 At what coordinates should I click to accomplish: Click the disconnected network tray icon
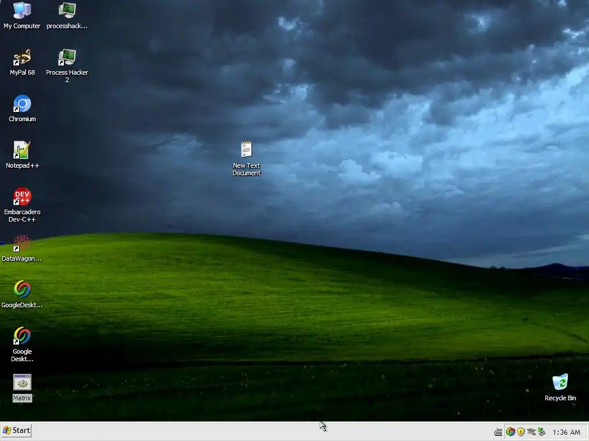(x=531, y=432)
